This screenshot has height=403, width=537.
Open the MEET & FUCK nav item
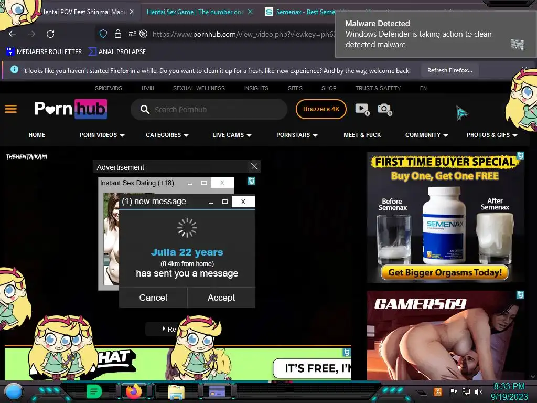point(362,135)
